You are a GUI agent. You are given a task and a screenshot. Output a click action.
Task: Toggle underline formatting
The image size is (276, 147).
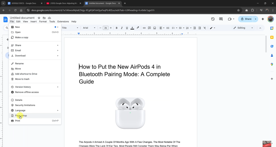click(x=127, y=28)
